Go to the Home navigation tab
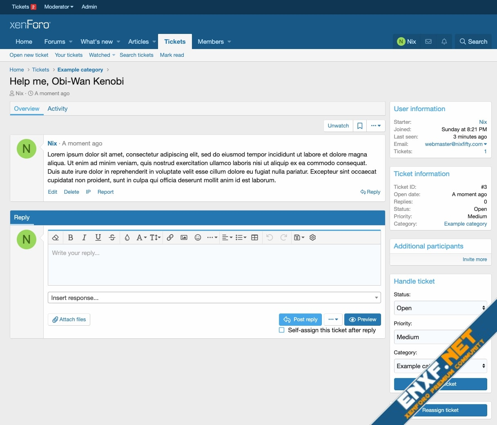497x425 pixels. point(24,42)
